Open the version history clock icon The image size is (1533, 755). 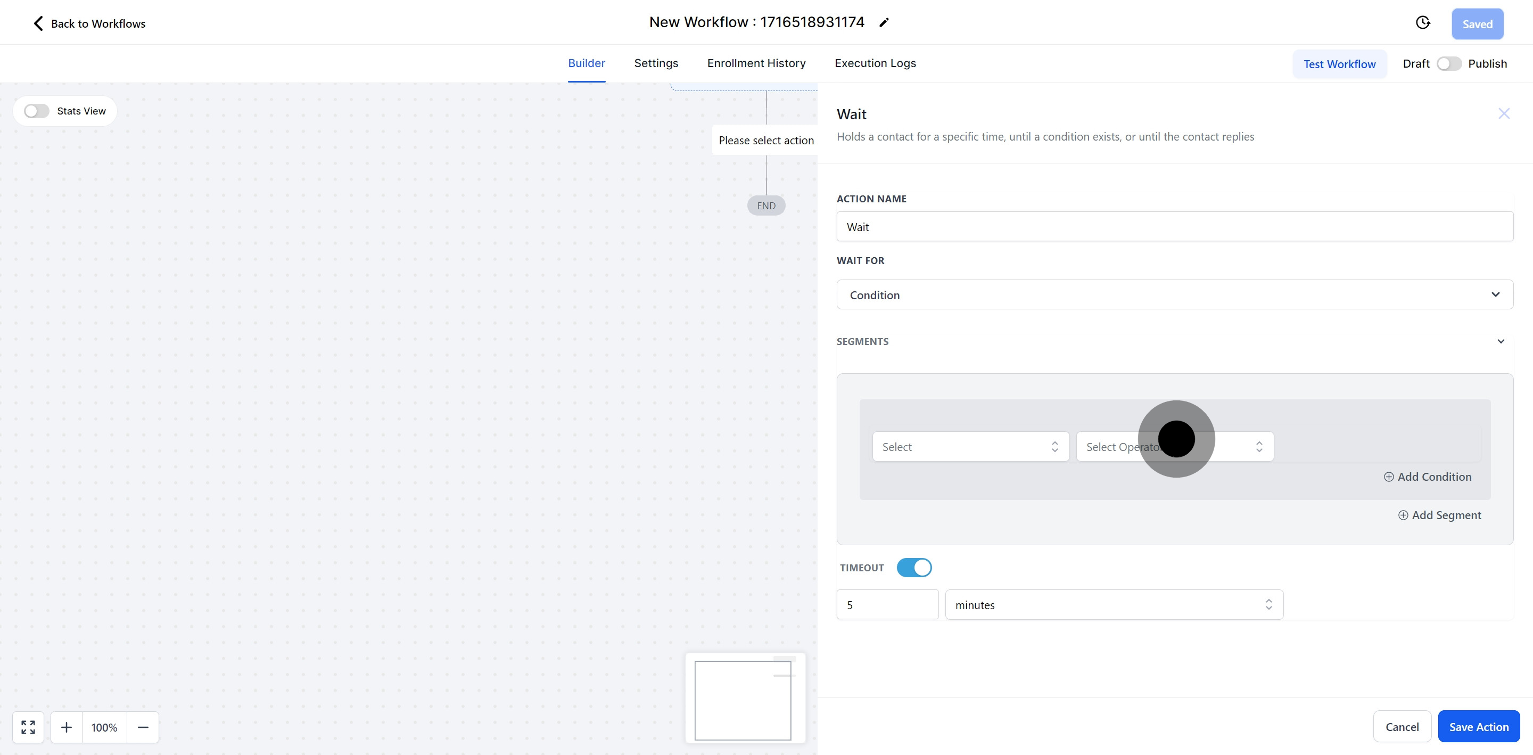(x=1422, y=22)
